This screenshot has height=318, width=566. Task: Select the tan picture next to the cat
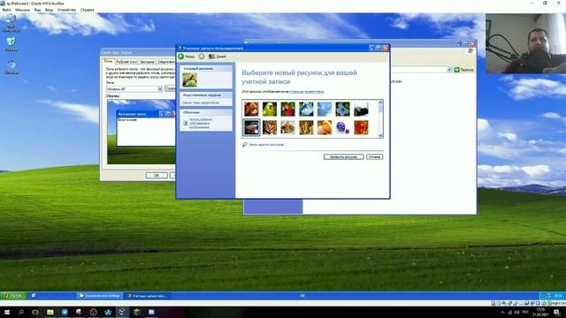(x=287, y=127)
